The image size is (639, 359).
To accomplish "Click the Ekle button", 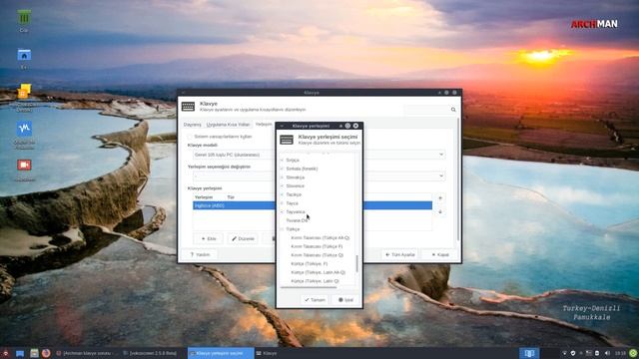I will (209, 238).
